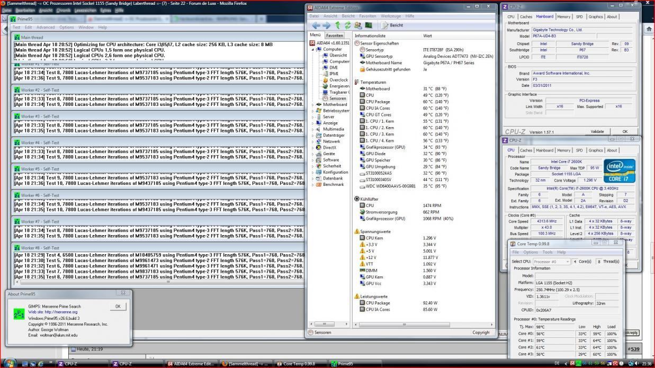Open the Memory tab in top CPU-Z window
The width and height of the screenshot is (655, 368).
click(563, 16)
